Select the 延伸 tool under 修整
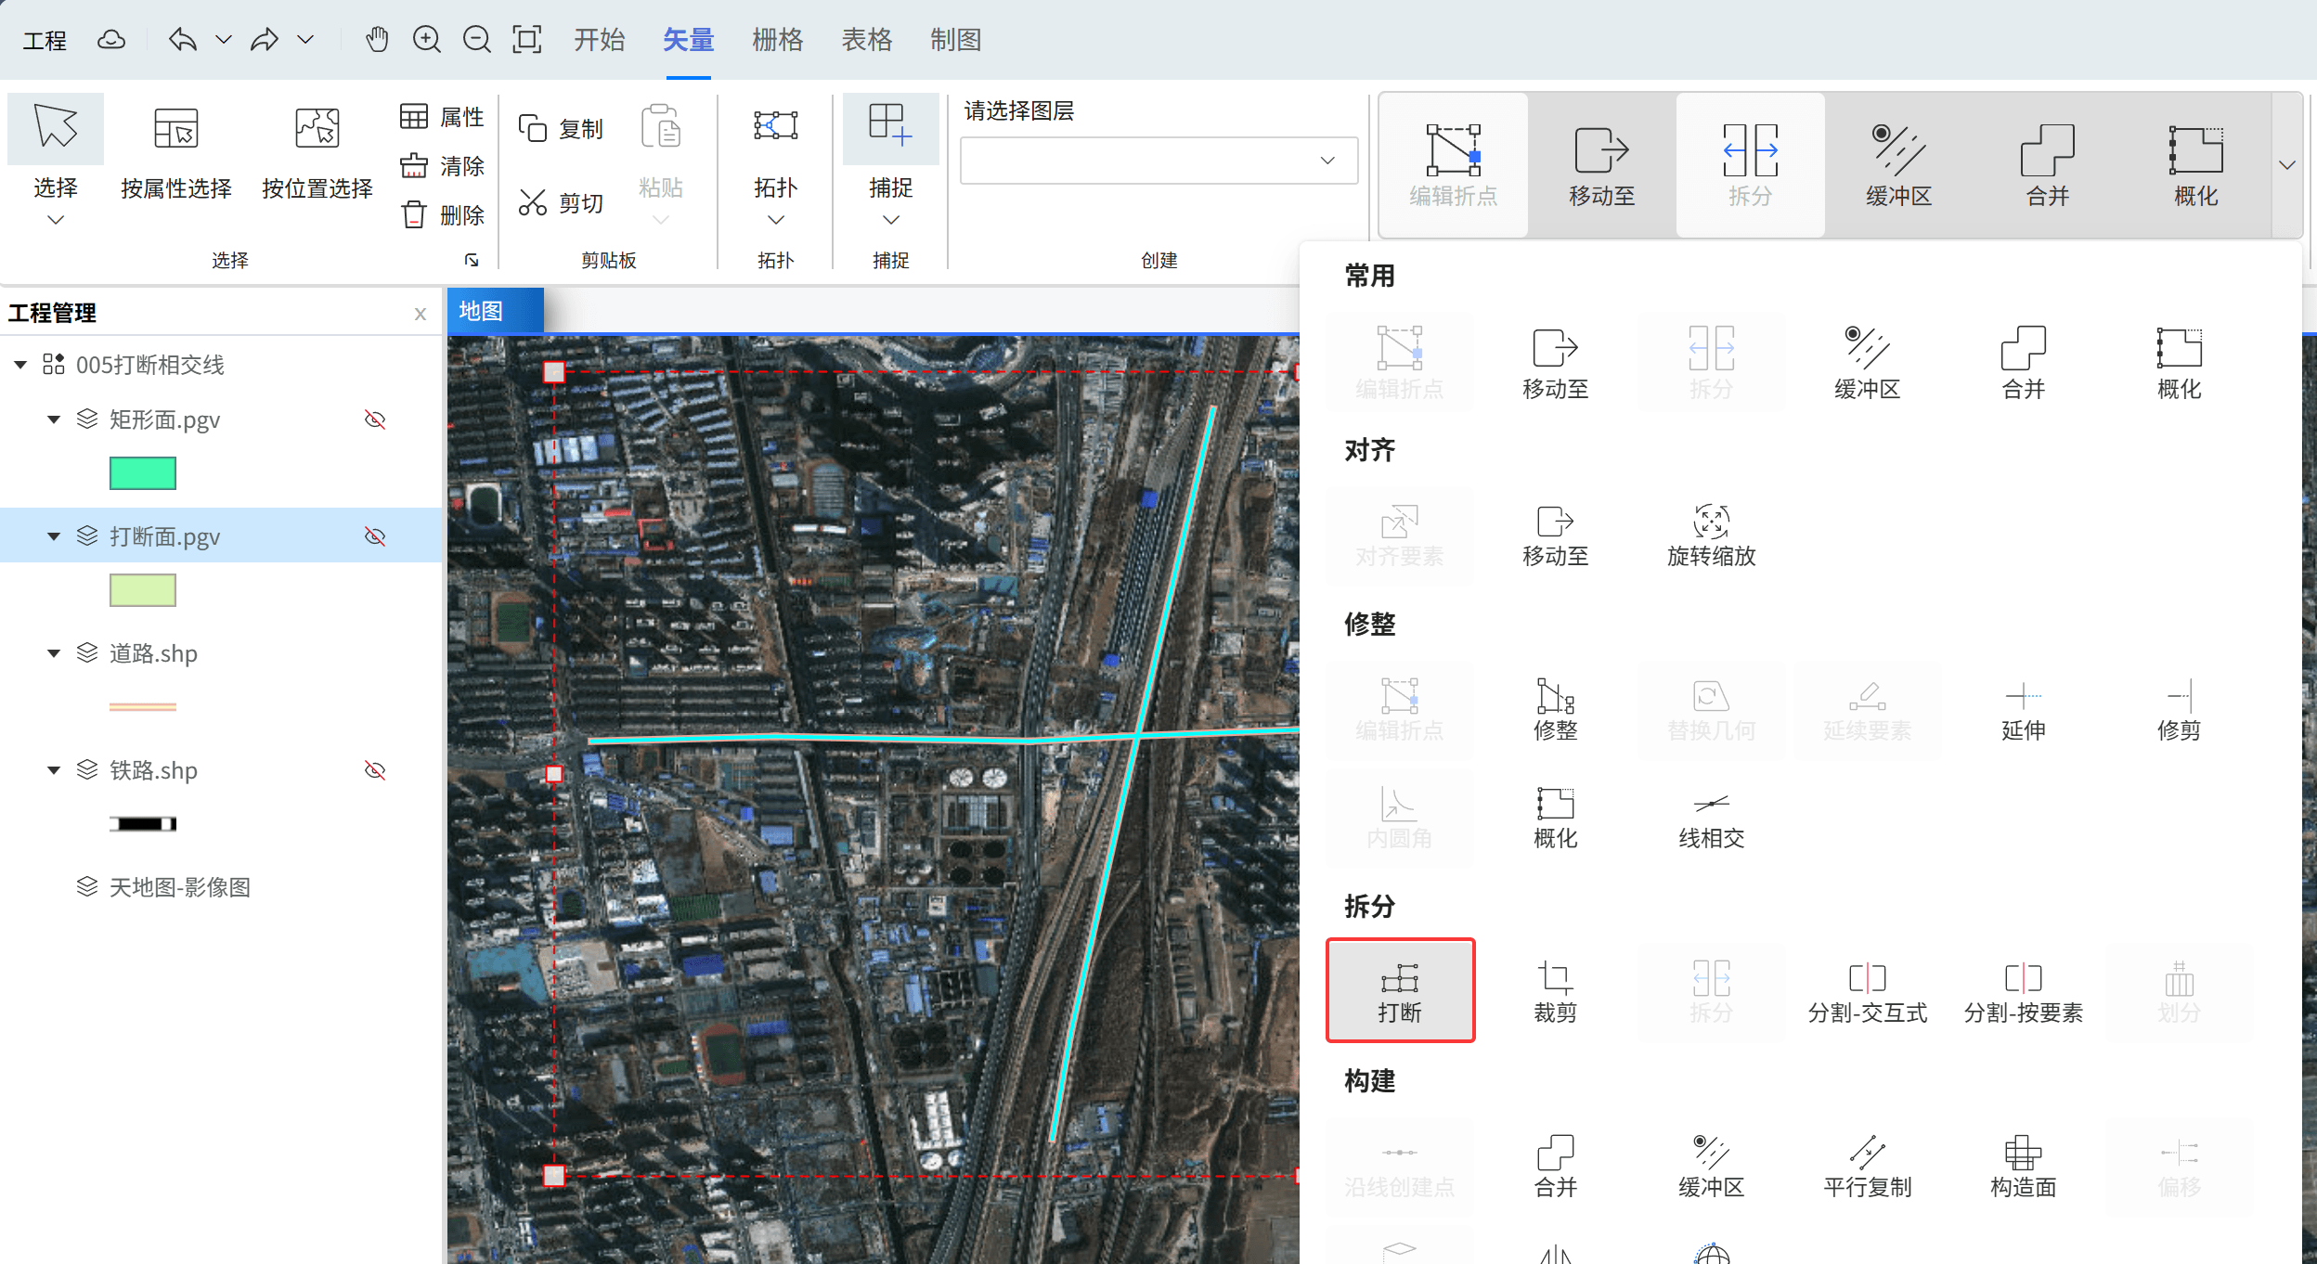 tap(2024, 710)
